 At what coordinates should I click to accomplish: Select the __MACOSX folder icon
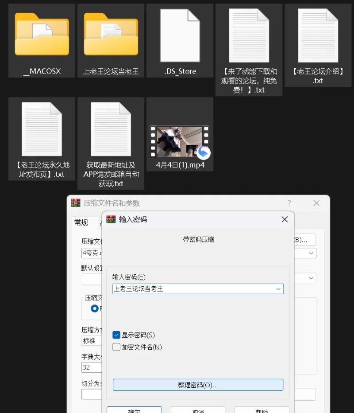(42, 35)
